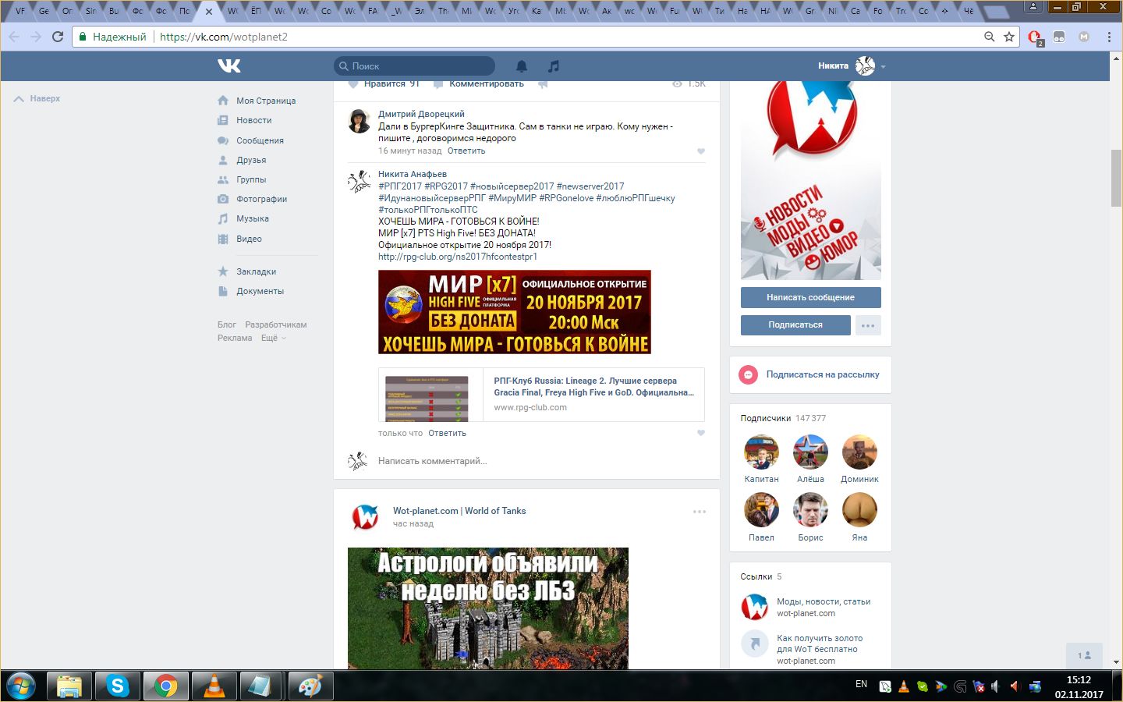Like Никита Анафьев's comment heart icon
The height and width of the screenshot is (702, 1123).
tap(701, 433)
